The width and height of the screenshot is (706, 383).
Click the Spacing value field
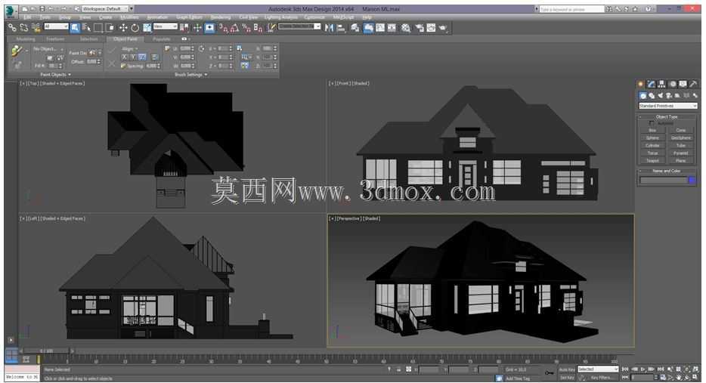[152, 66]
